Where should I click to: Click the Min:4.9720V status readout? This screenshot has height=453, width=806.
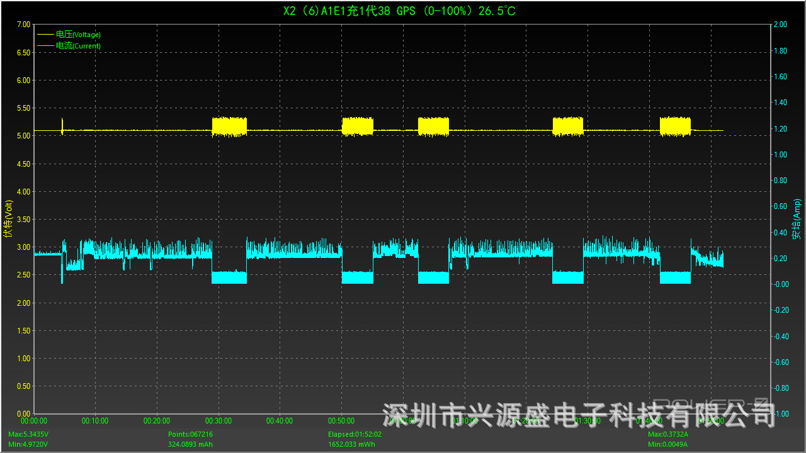pyautogui.click(x=28, y=444)
